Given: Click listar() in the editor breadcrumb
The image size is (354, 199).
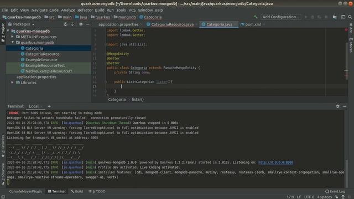Looking at the screenshot, I should [138, 99].
